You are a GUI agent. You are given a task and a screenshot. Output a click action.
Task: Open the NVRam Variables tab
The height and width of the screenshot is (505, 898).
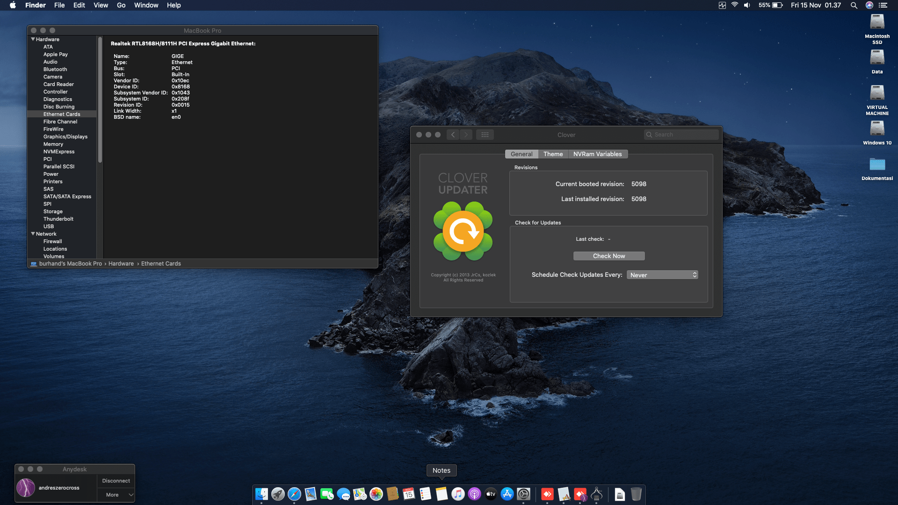(x=598, y=154)
